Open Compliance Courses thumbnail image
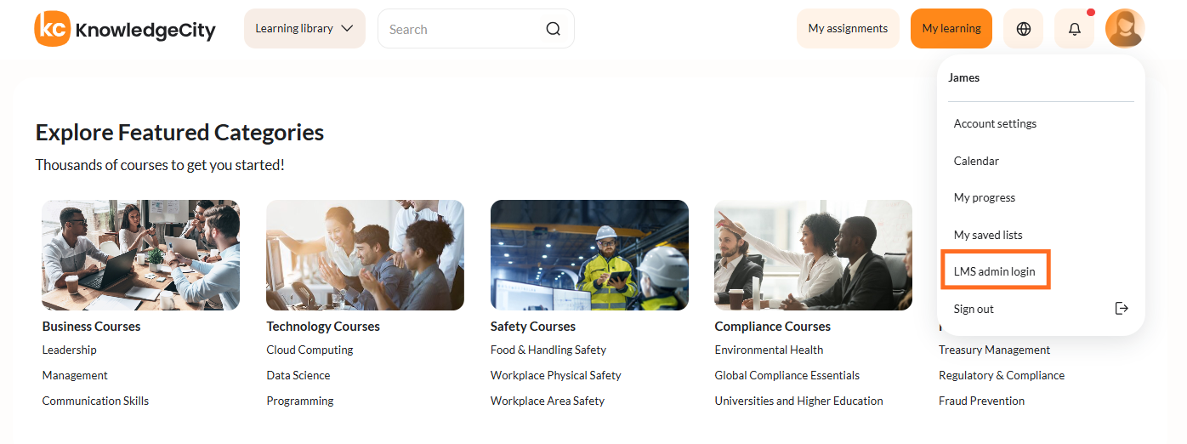This screenshot has height=444, width=1187. [813, 255]
